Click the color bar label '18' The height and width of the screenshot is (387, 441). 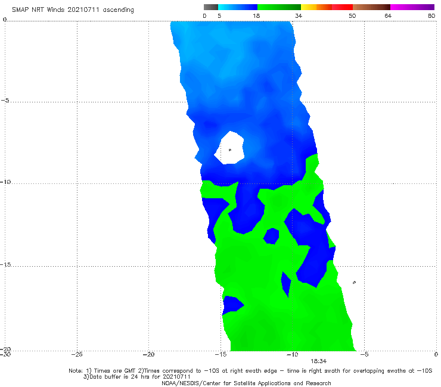click(256, 16)
